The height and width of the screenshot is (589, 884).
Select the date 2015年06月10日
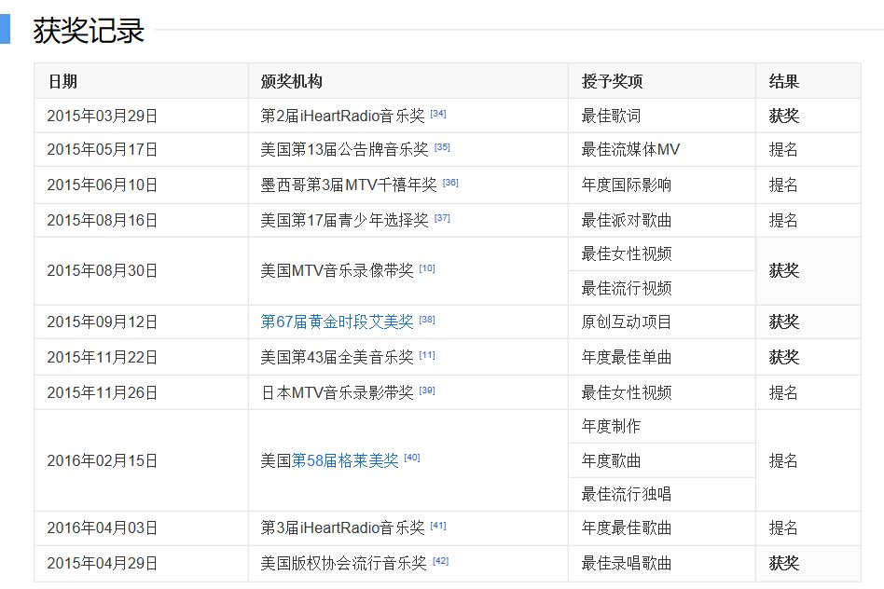102,185
